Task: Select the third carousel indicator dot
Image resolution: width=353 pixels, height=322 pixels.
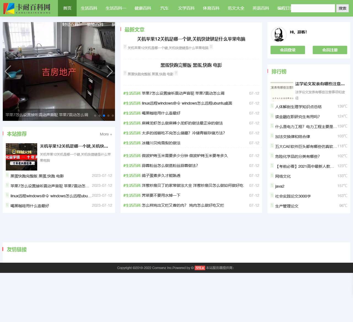Action: pos(104,116)
